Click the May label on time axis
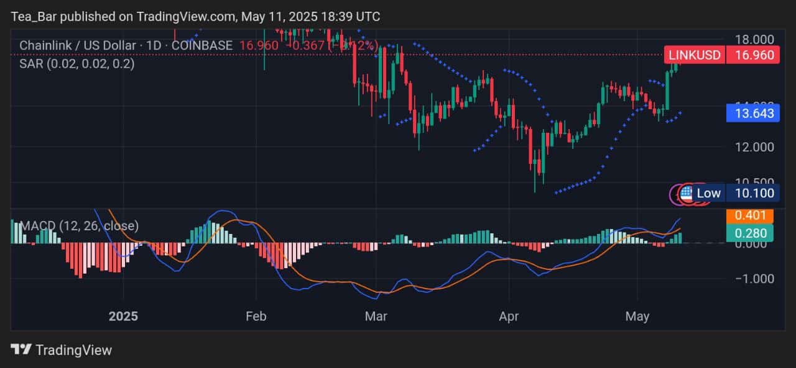Image resolution: width=796 pixels, height=368 pixels. pyautogui.click(x=637, y=316)
